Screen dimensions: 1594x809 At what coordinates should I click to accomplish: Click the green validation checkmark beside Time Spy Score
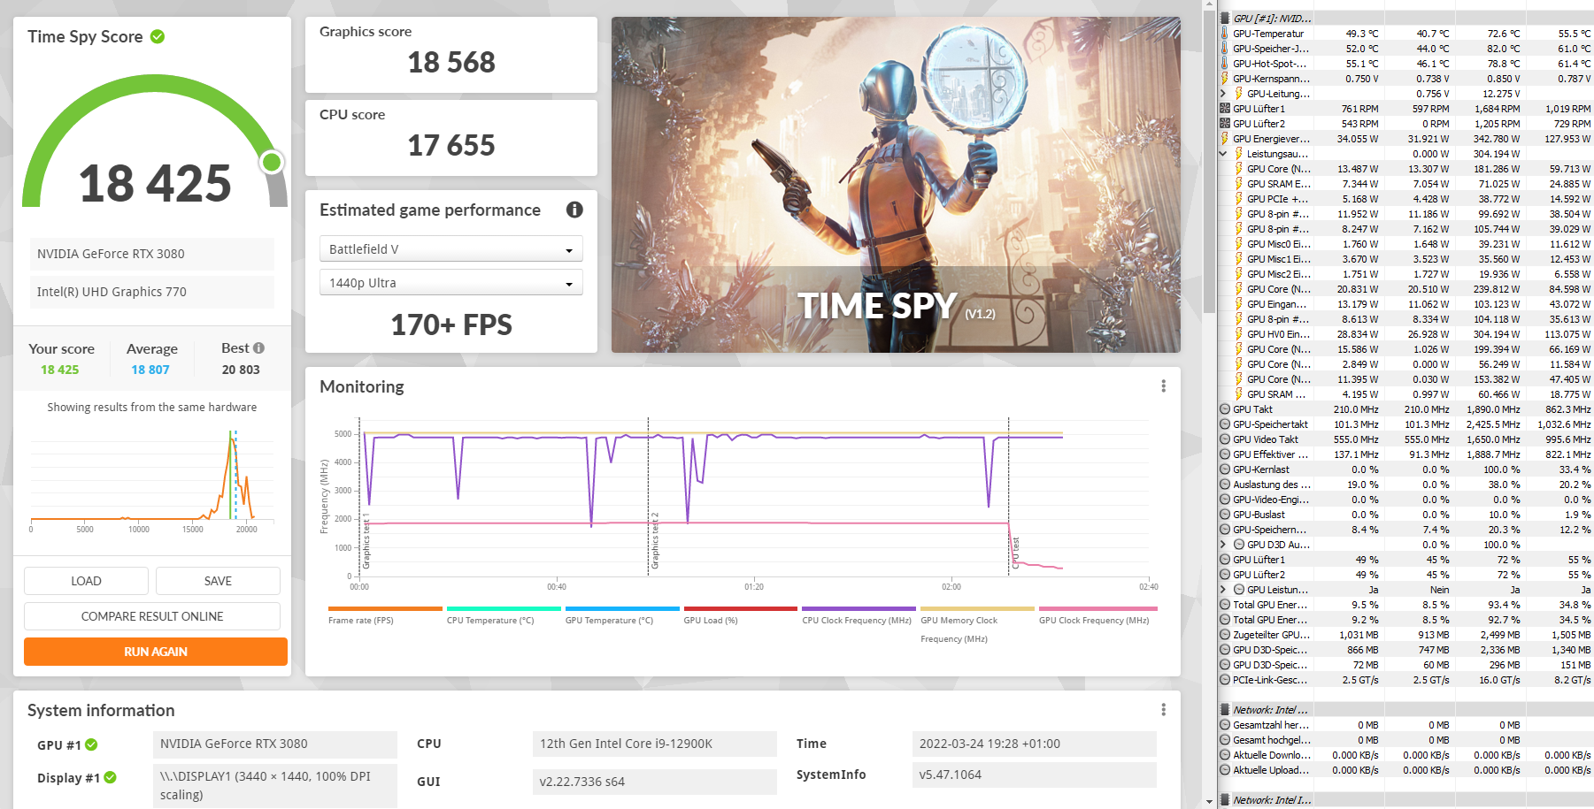point(158,36)
